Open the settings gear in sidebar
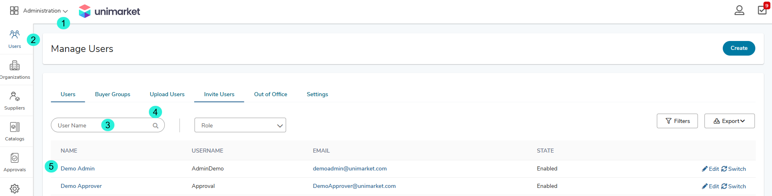The height and width of the screenshot is (196, 772). tap(15, 189)
